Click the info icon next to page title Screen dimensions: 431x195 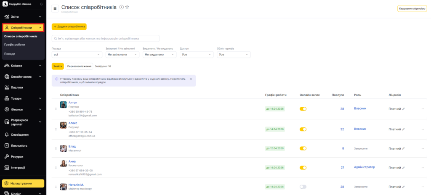pyautogui.click(x=122, y=7)
